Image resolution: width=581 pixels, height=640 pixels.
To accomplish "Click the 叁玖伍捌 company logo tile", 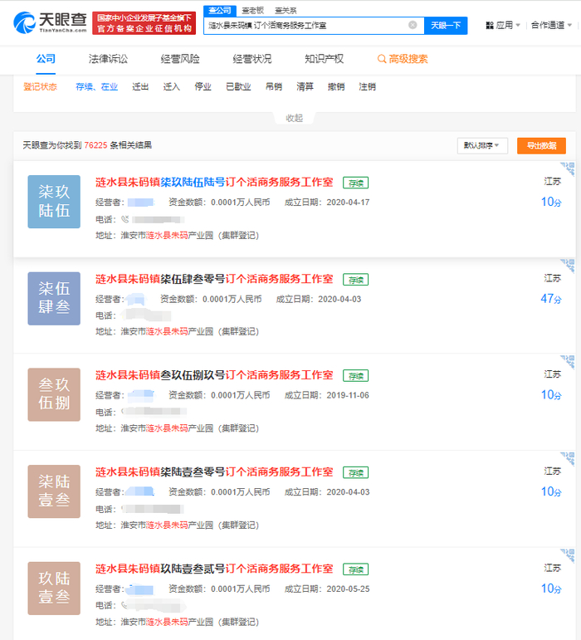I will (54, 394).
